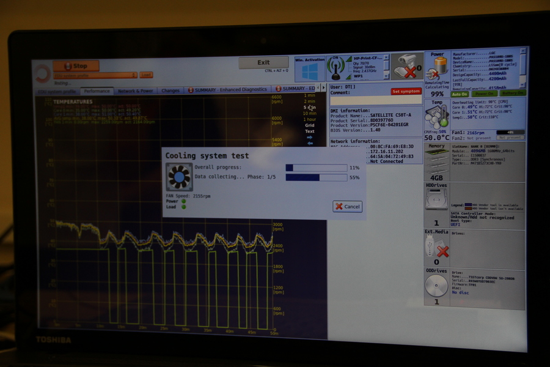Viewport: 550px width, 367px height.
Task: Click the Comment input field
Action: click(x=376, y=100)
